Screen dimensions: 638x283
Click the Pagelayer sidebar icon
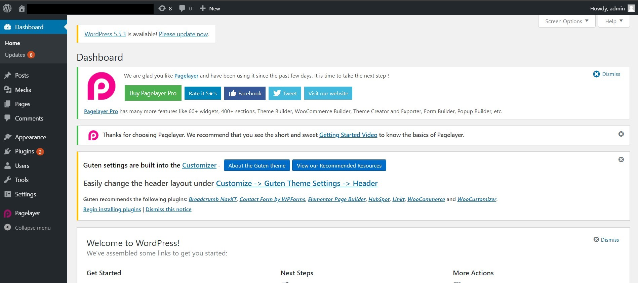[x=7, y=213]
